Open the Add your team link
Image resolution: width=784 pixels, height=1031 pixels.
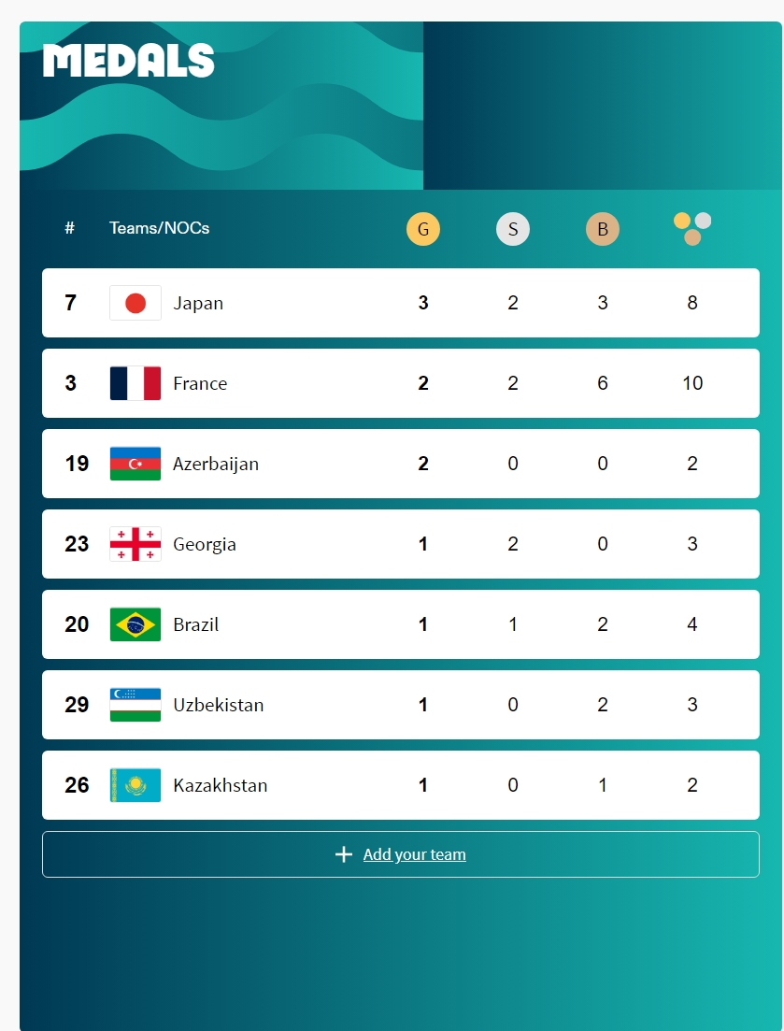pyautogui.click(x=415, y=854)
